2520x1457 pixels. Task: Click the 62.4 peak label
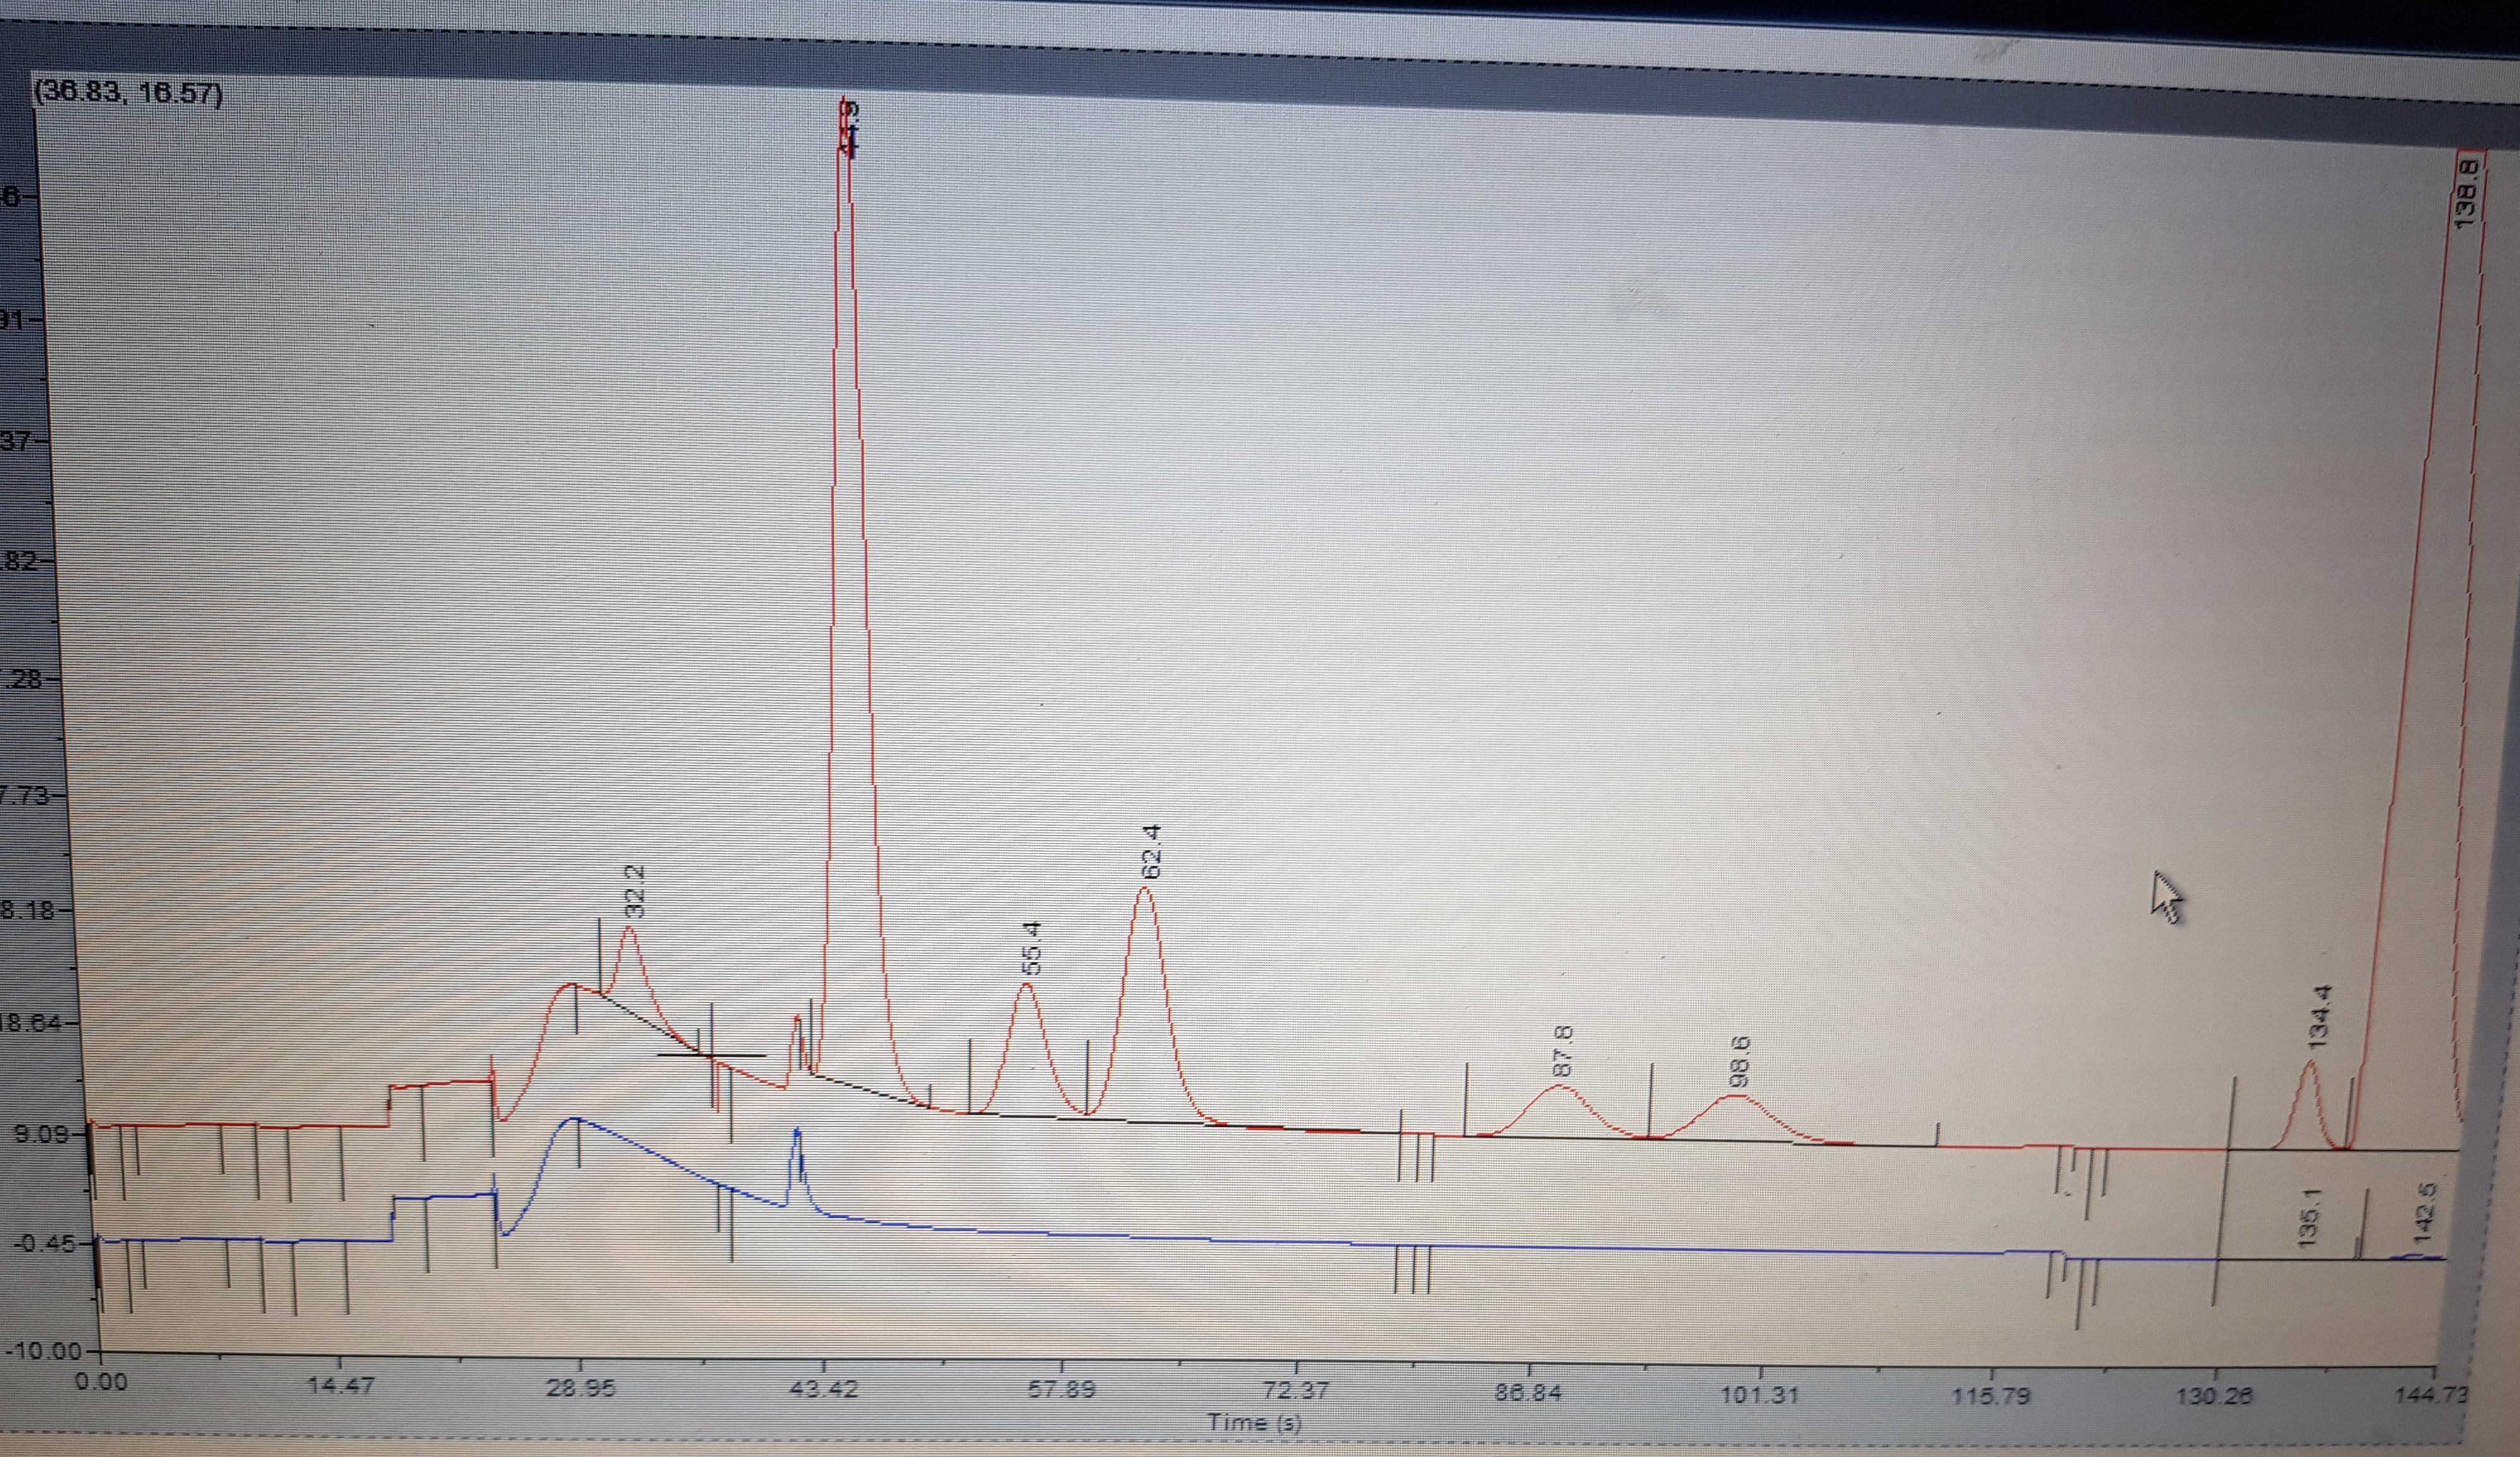click(1152, 851)
